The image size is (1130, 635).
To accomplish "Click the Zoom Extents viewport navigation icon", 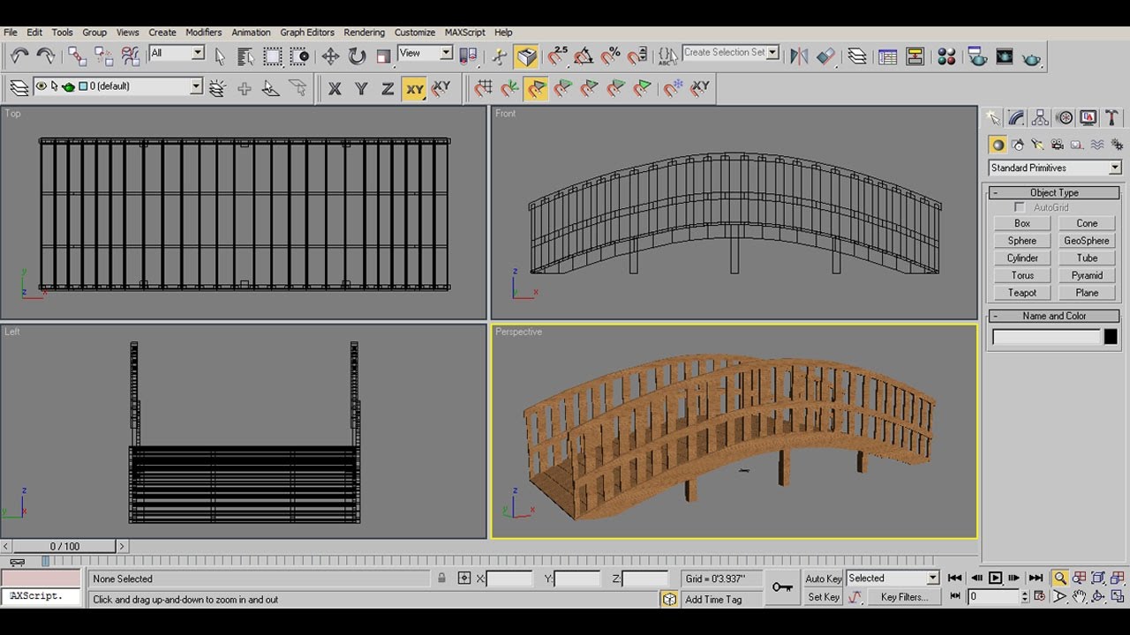I will point(1098,578).
